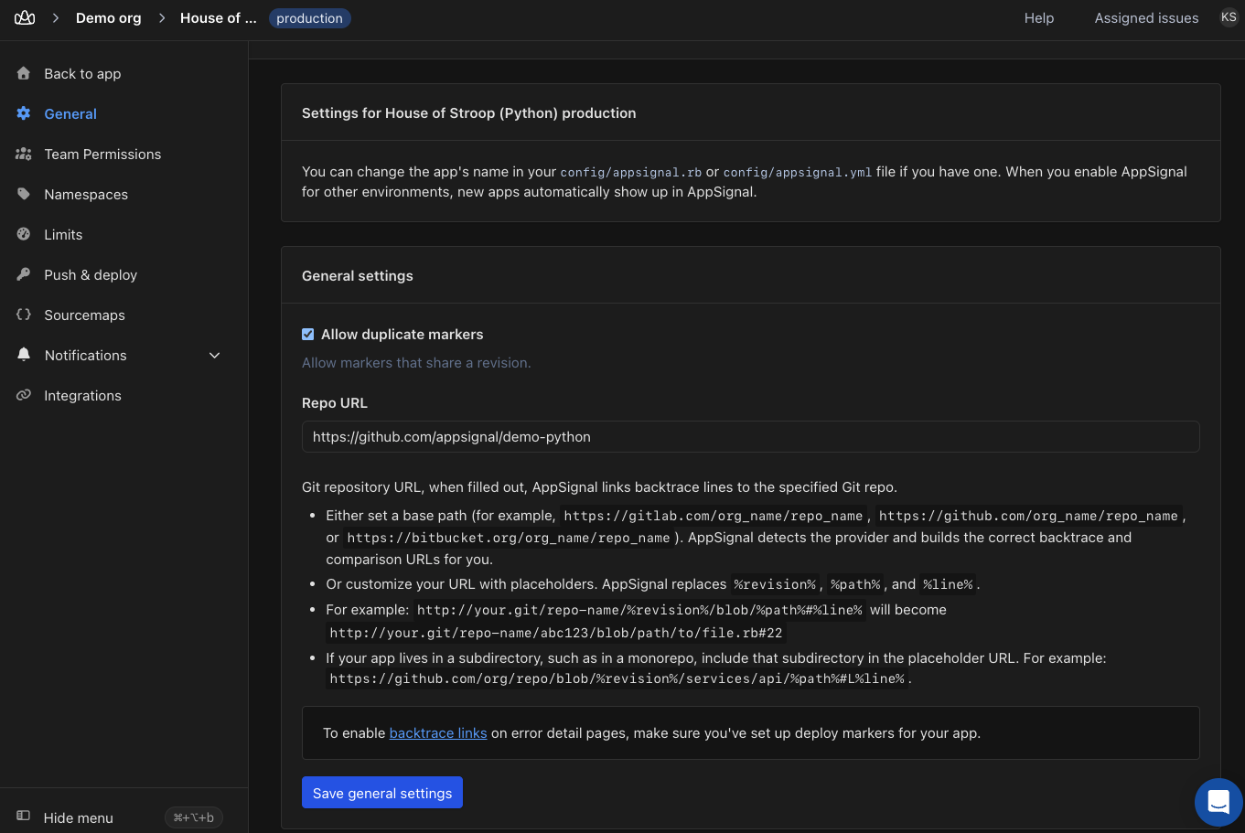Click the https://bitbucket.org/org_name/repo_name example
The width and height of the screenshot is (1245, 833).
click(509, 538)
